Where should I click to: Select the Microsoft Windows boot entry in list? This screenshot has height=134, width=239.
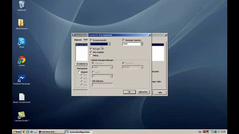pos(82,45)
